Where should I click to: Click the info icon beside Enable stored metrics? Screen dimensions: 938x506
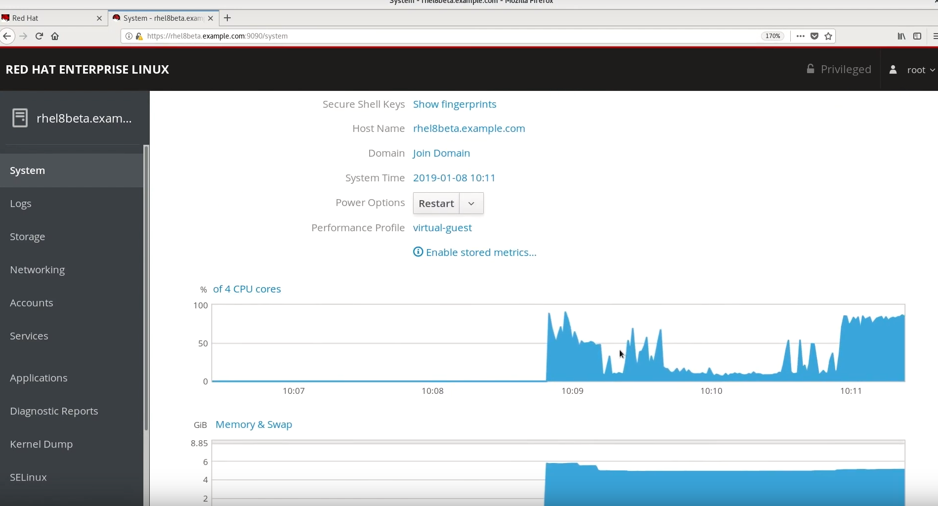tap(418, 252)
